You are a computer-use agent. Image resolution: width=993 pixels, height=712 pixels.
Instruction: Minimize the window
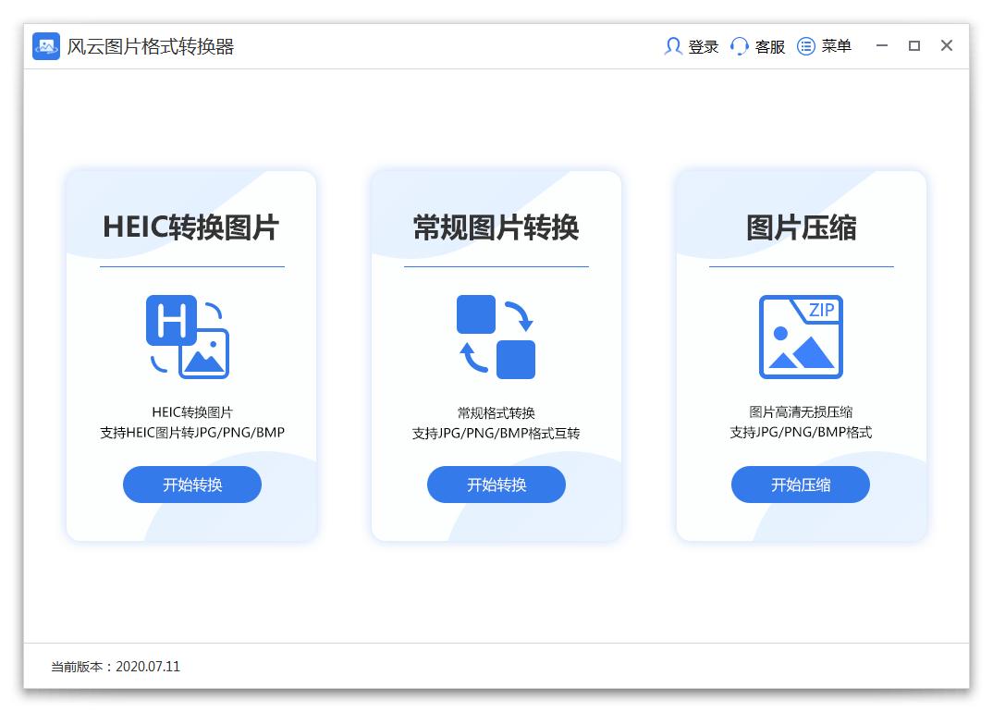click(x=881, y=45)
